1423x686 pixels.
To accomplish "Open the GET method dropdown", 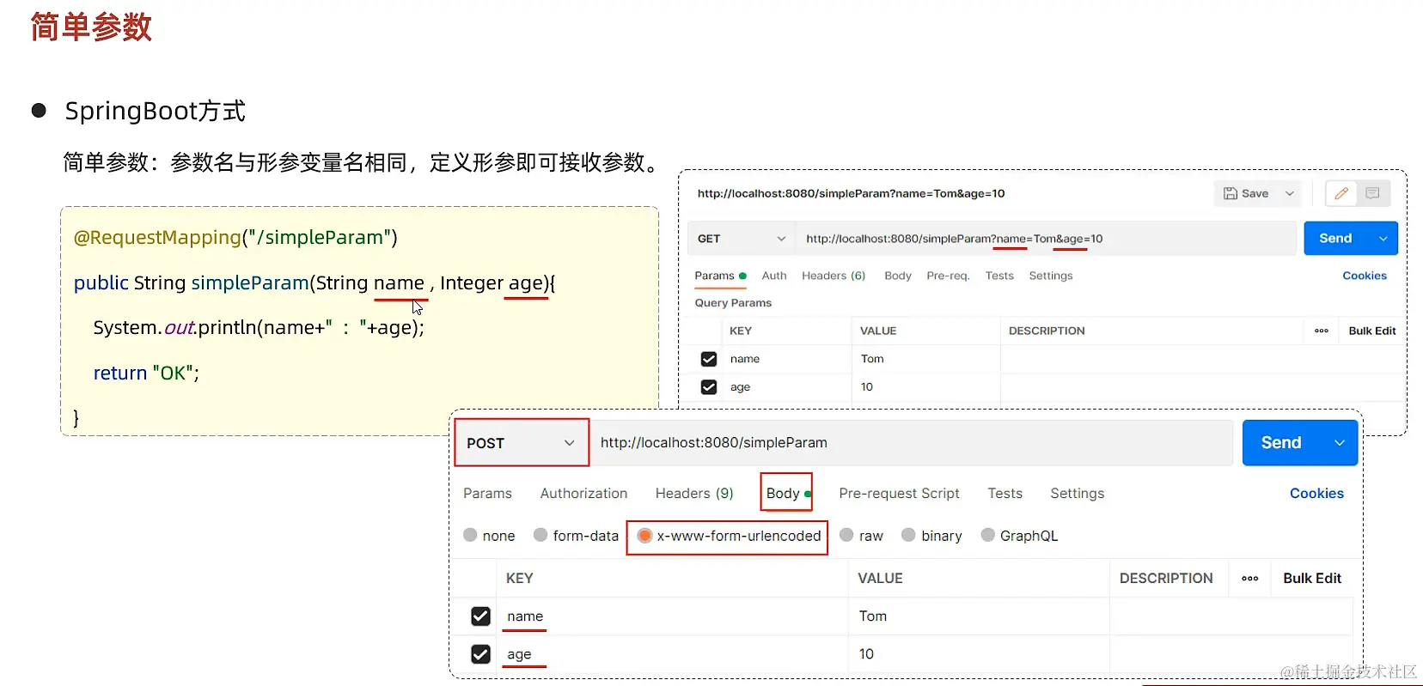I will click(742, 239).
